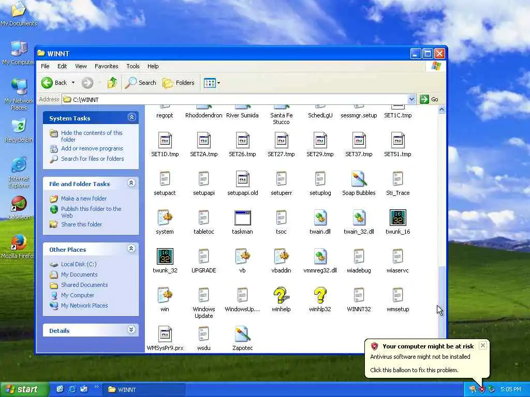Open the Favorites menu
The image size is (530, 397).
[107, 66]
